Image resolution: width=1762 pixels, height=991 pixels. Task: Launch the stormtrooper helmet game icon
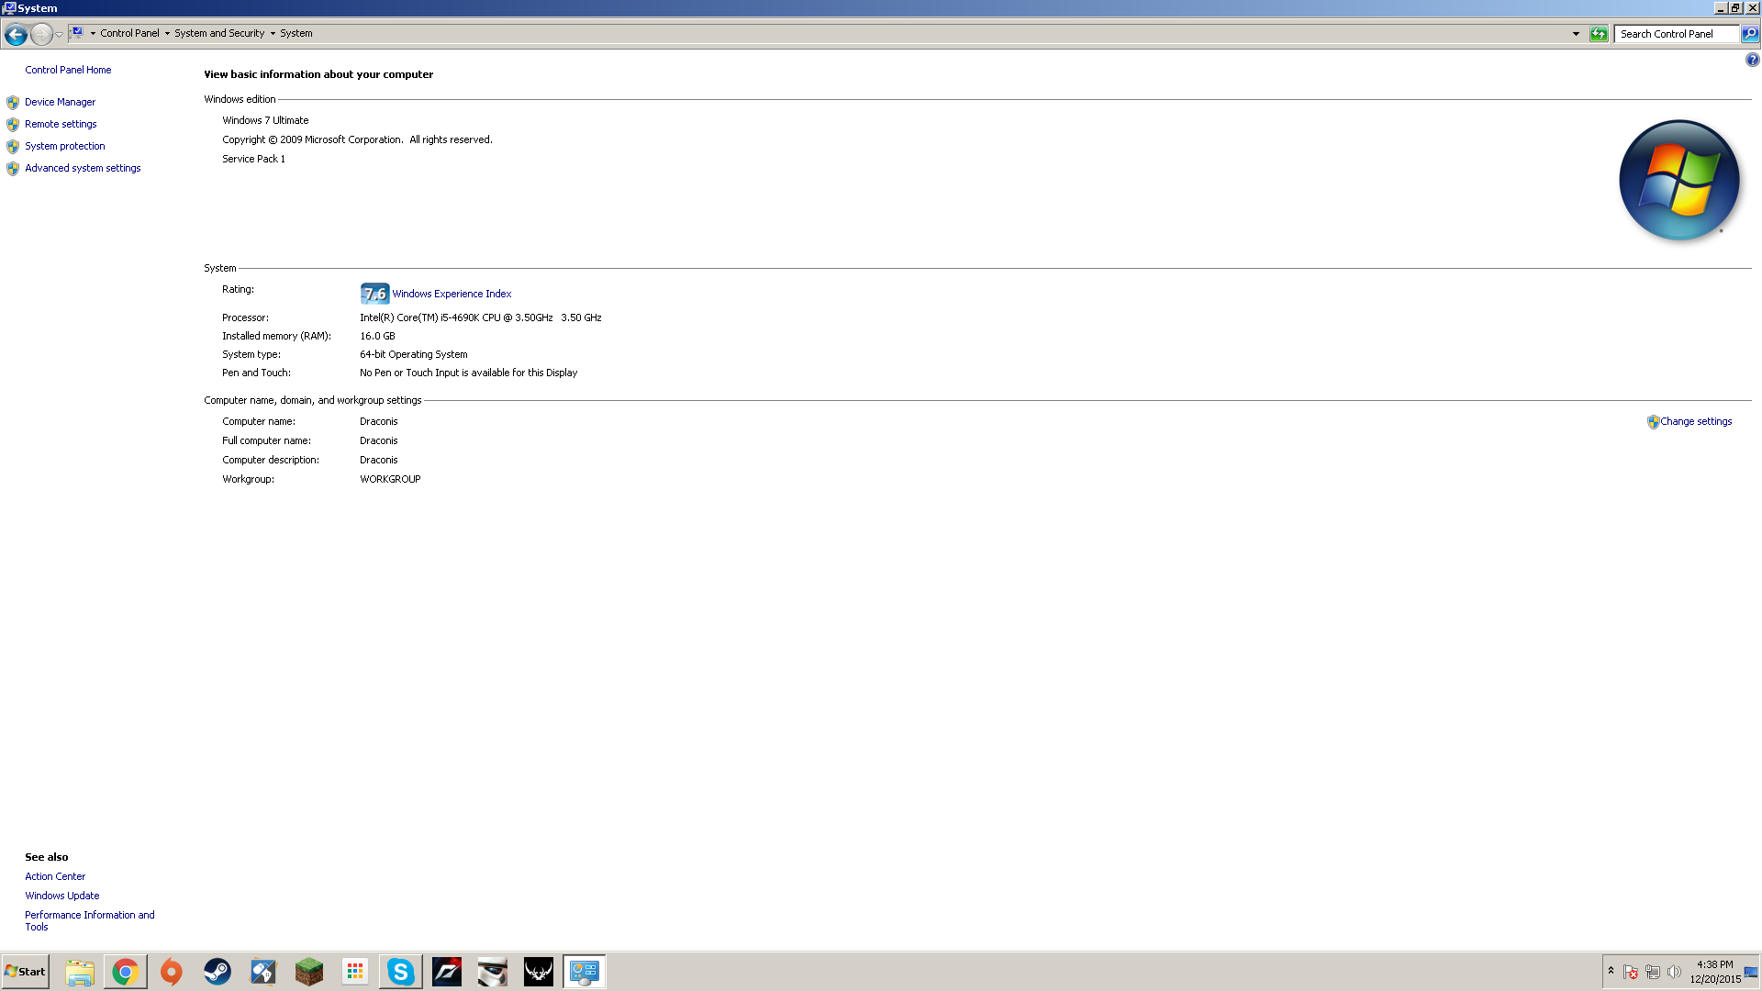(x=493, y=972)
